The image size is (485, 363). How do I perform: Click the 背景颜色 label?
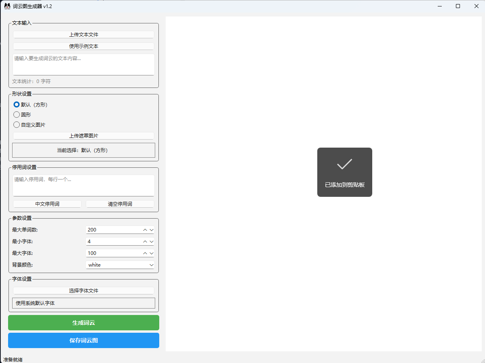[x=23, y=265]
